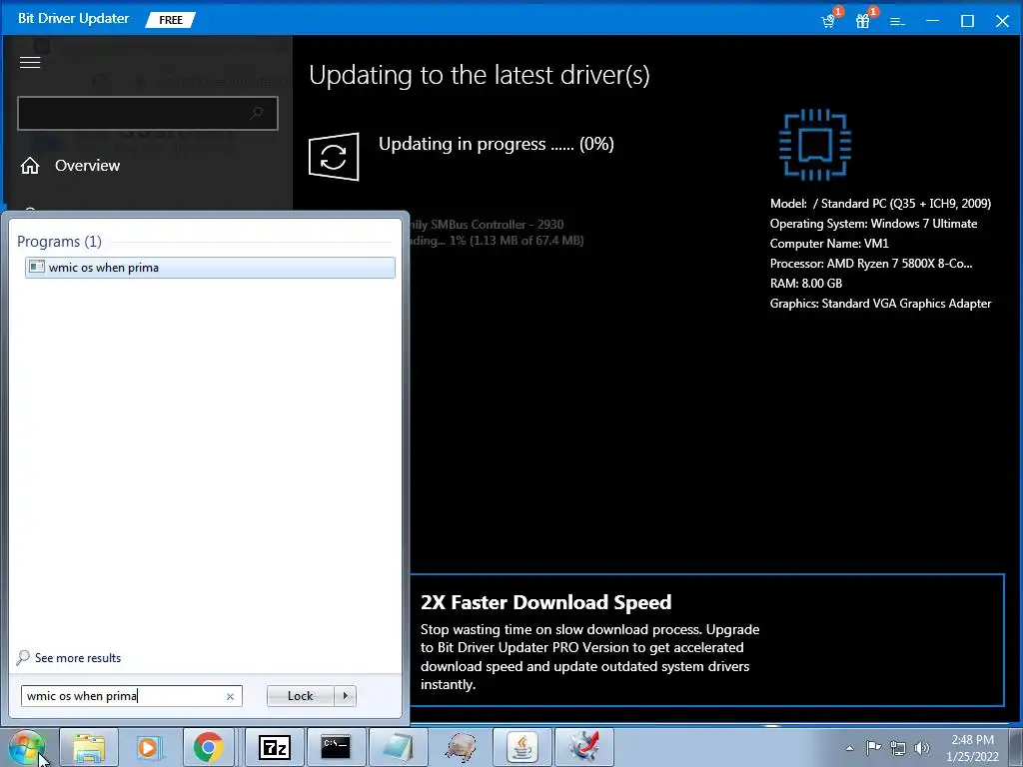Click the update refresh arrows icon
The width and height of the screenshot is (1023, 767).
334,157
